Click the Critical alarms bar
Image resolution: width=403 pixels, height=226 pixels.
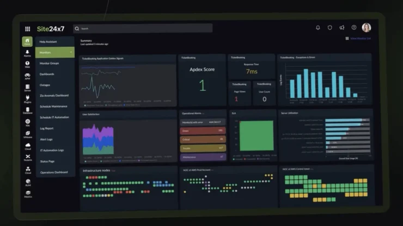203,140
